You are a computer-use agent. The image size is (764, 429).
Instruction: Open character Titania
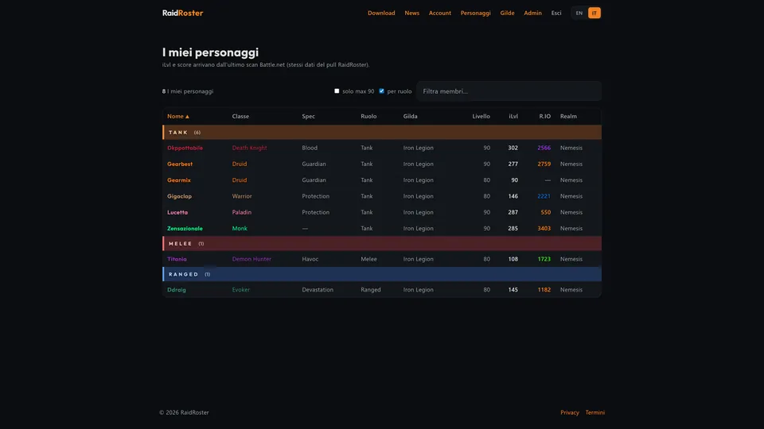coord(177,259)
